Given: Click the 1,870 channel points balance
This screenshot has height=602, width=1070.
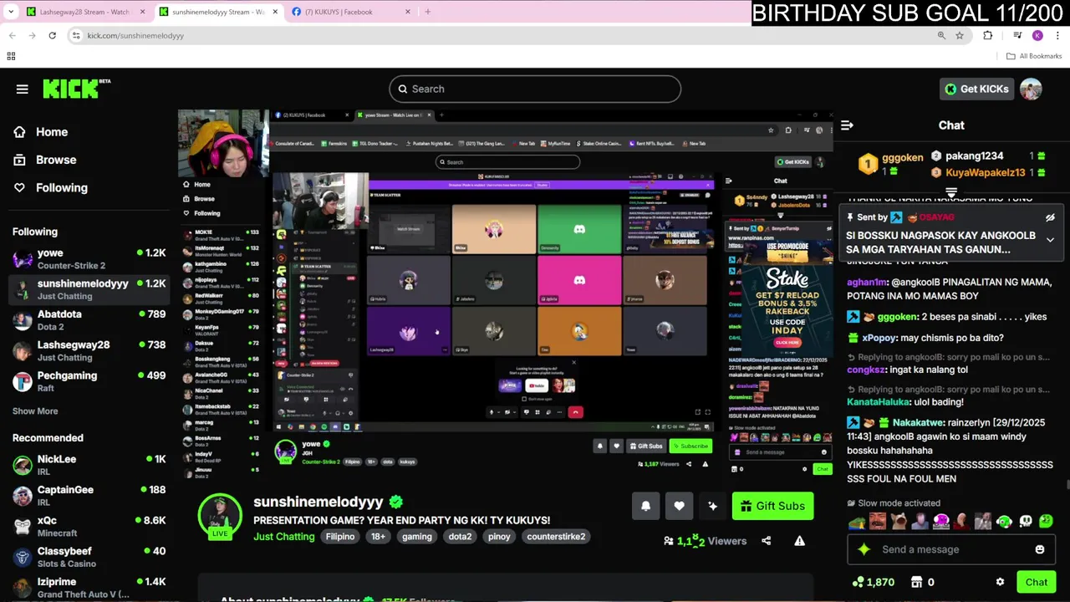Looking at the screenshot, I should tap(873, 582).
